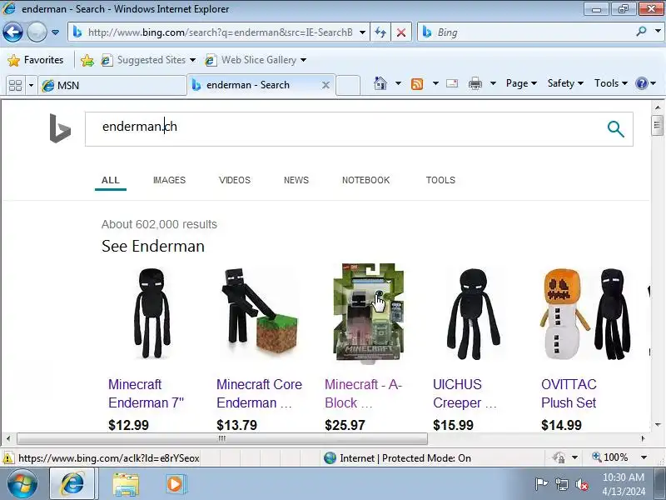The width and height of the screenshot is (666, 500).
Task: Open the Favorites star button
Action: [35, 60]
